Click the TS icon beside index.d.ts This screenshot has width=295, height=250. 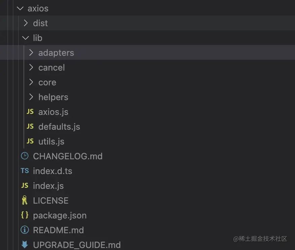tap(25, 171)
